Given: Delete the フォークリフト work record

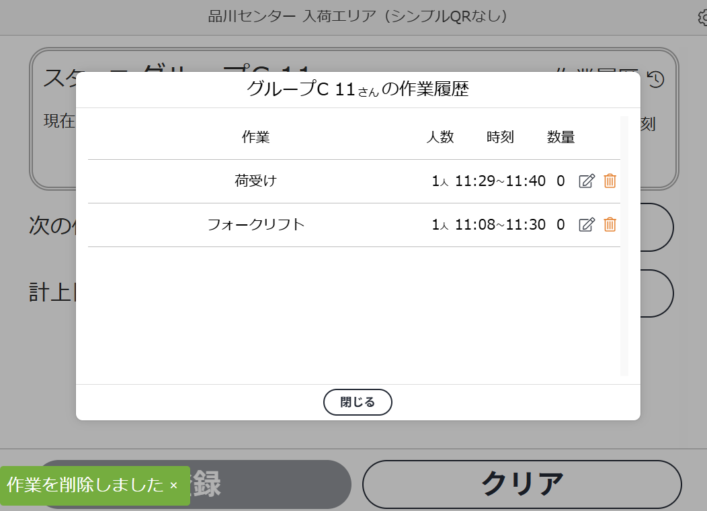Looking at the screenshot, I should (x=610, y=225).
